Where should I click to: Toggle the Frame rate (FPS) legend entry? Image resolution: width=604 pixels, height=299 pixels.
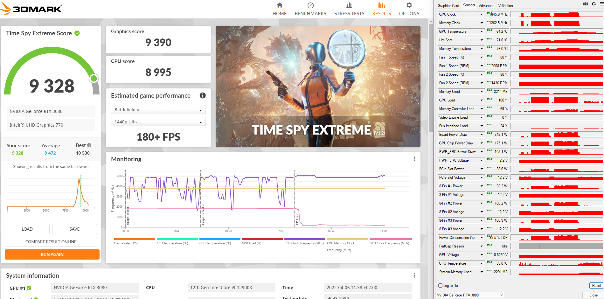tap(135, 241)
